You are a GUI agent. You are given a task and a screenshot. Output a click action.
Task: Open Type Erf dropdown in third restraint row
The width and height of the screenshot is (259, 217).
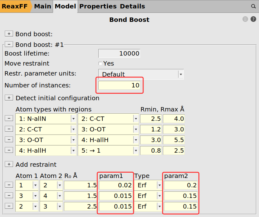pyautogui.click(x=148, y=206)
